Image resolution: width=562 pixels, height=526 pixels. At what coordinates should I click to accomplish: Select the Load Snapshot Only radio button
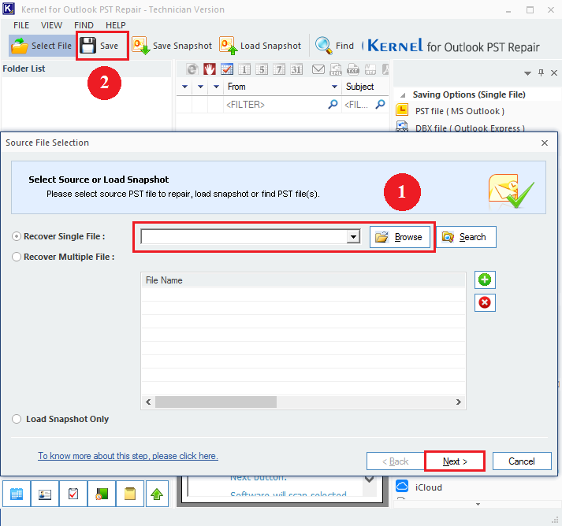click(x=17, y=419)
